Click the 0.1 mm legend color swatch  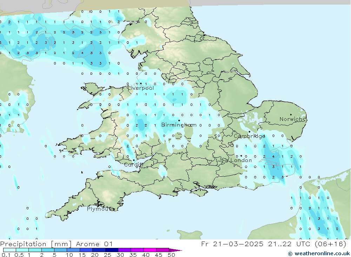(x=9, y=250)
